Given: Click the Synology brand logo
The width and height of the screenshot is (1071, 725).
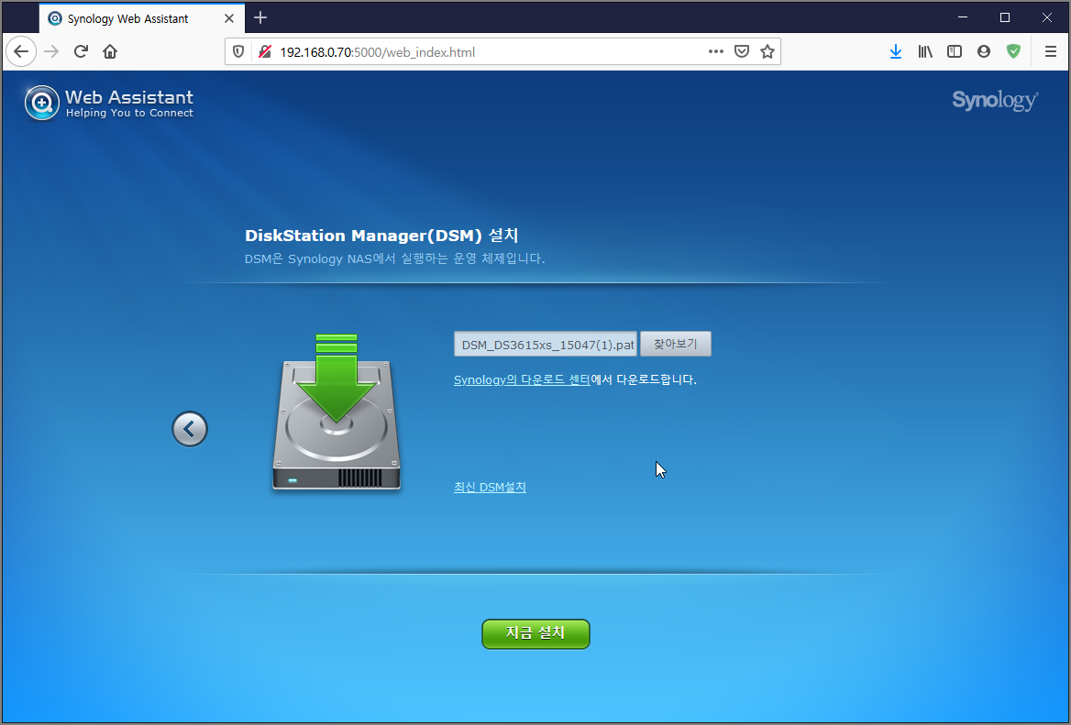Looking at the screenshot, I should pos(995,100).
